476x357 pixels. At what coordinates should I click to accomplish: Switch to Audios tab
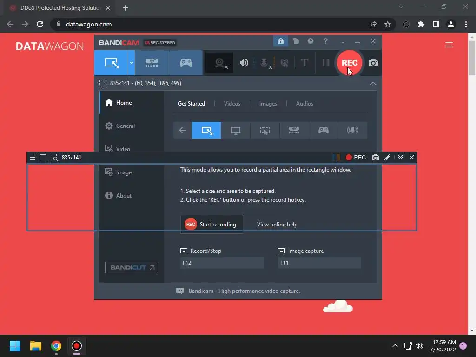[x=304, y=104]
